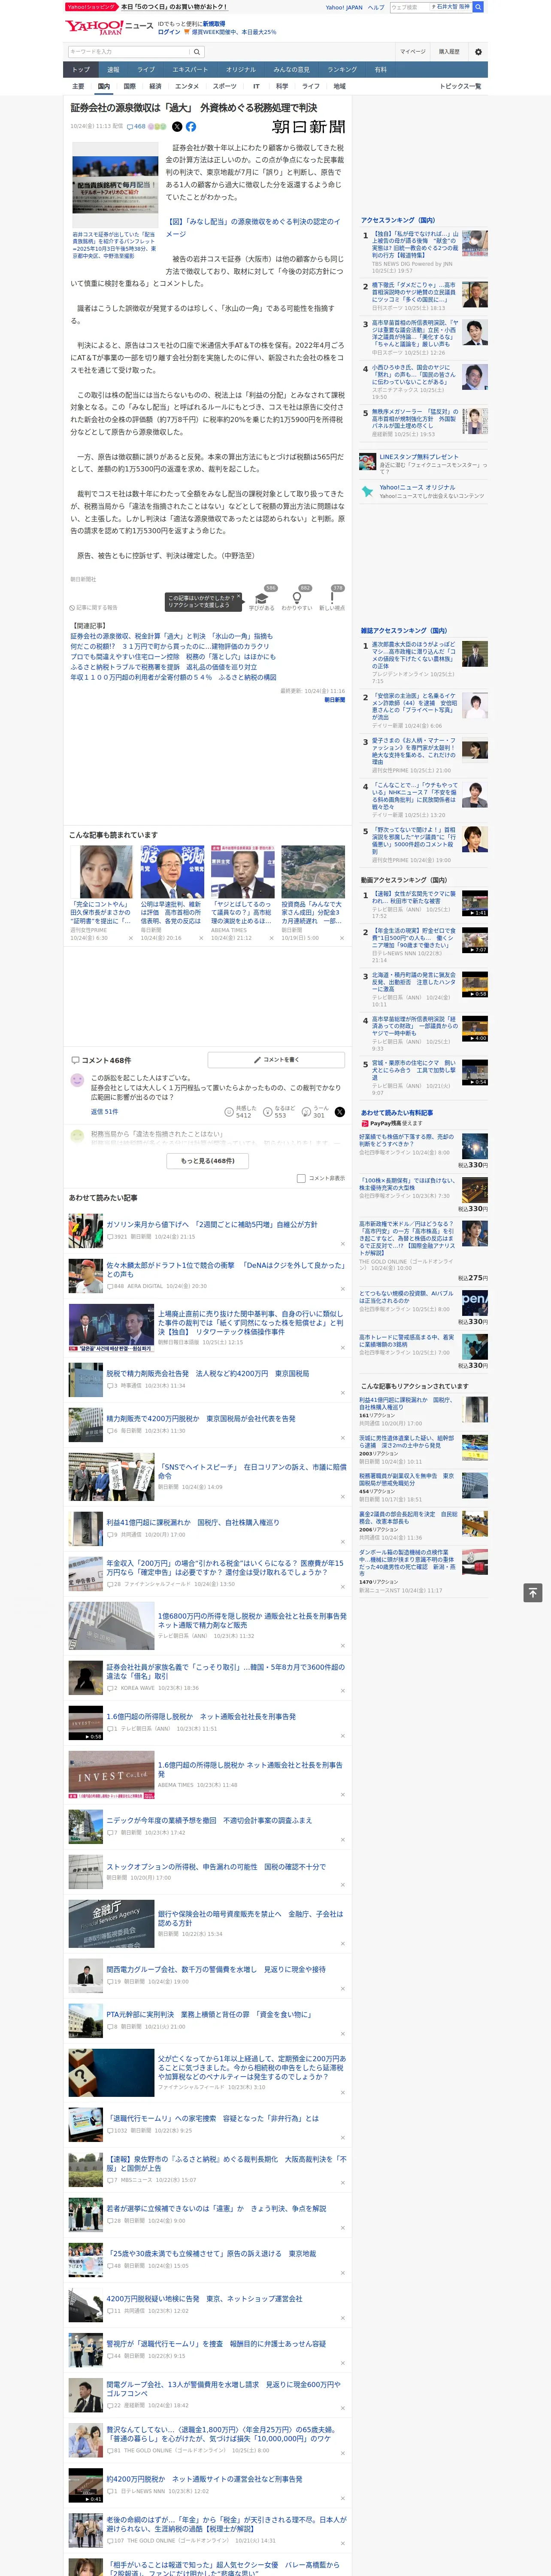Open 脱税で精力剤販売会社告発 article

pyautogui.click(x=208, y=1373)
